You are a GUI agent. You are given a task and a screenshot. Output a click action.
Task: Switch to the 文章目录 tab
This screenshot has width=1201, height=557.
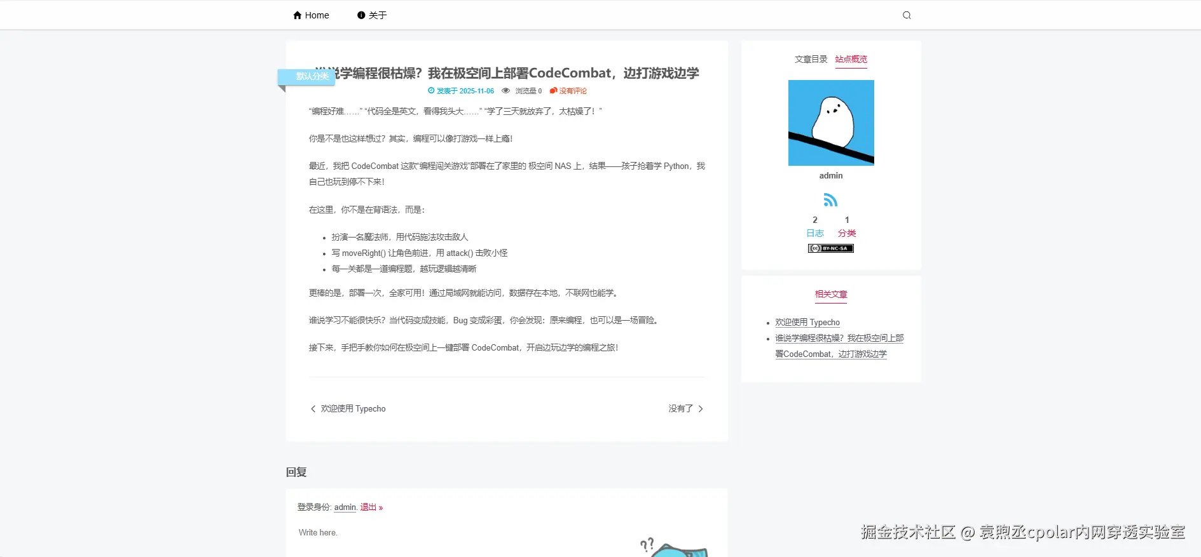coord(811,59)
